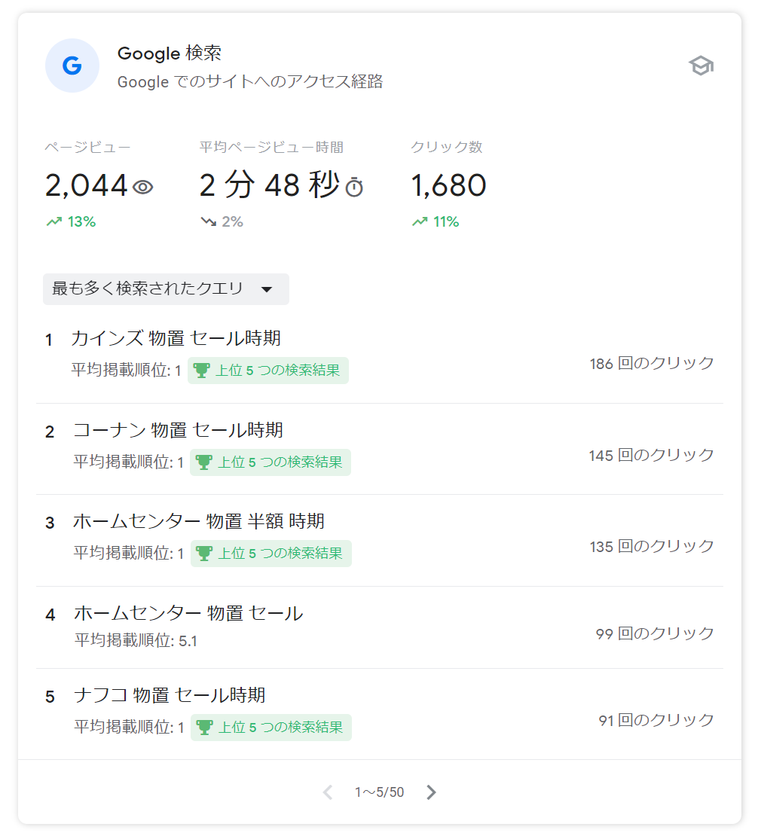Viewport: 758px width, 836px height.
Task: Open the graduation cap learn icon
Action: [x=701, y=66]
